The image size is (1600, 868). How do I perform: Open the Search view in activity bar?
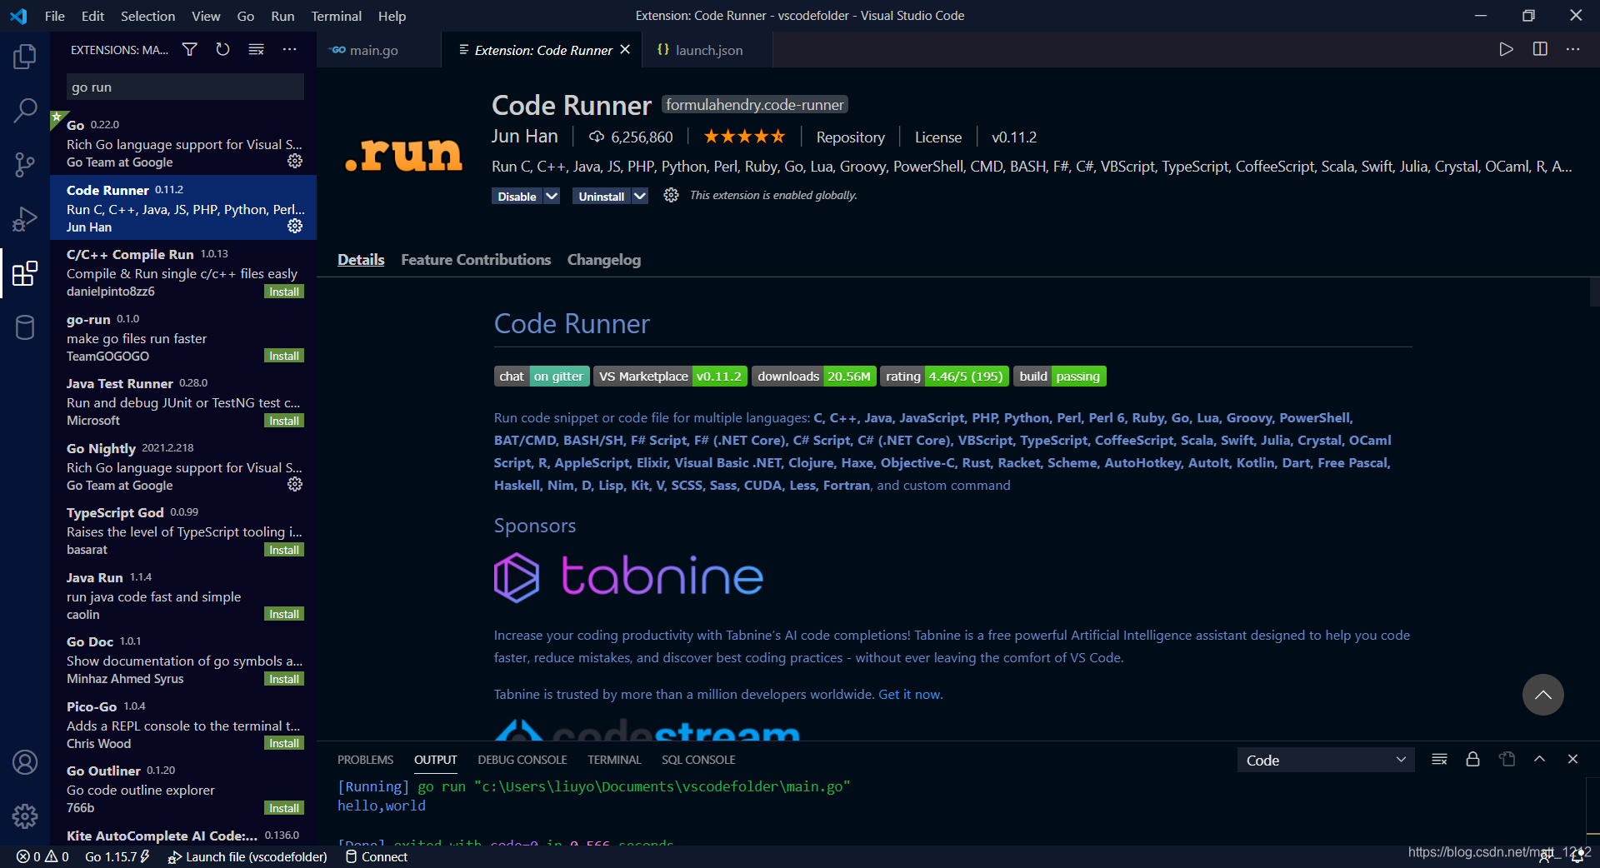tap(25, 110)
